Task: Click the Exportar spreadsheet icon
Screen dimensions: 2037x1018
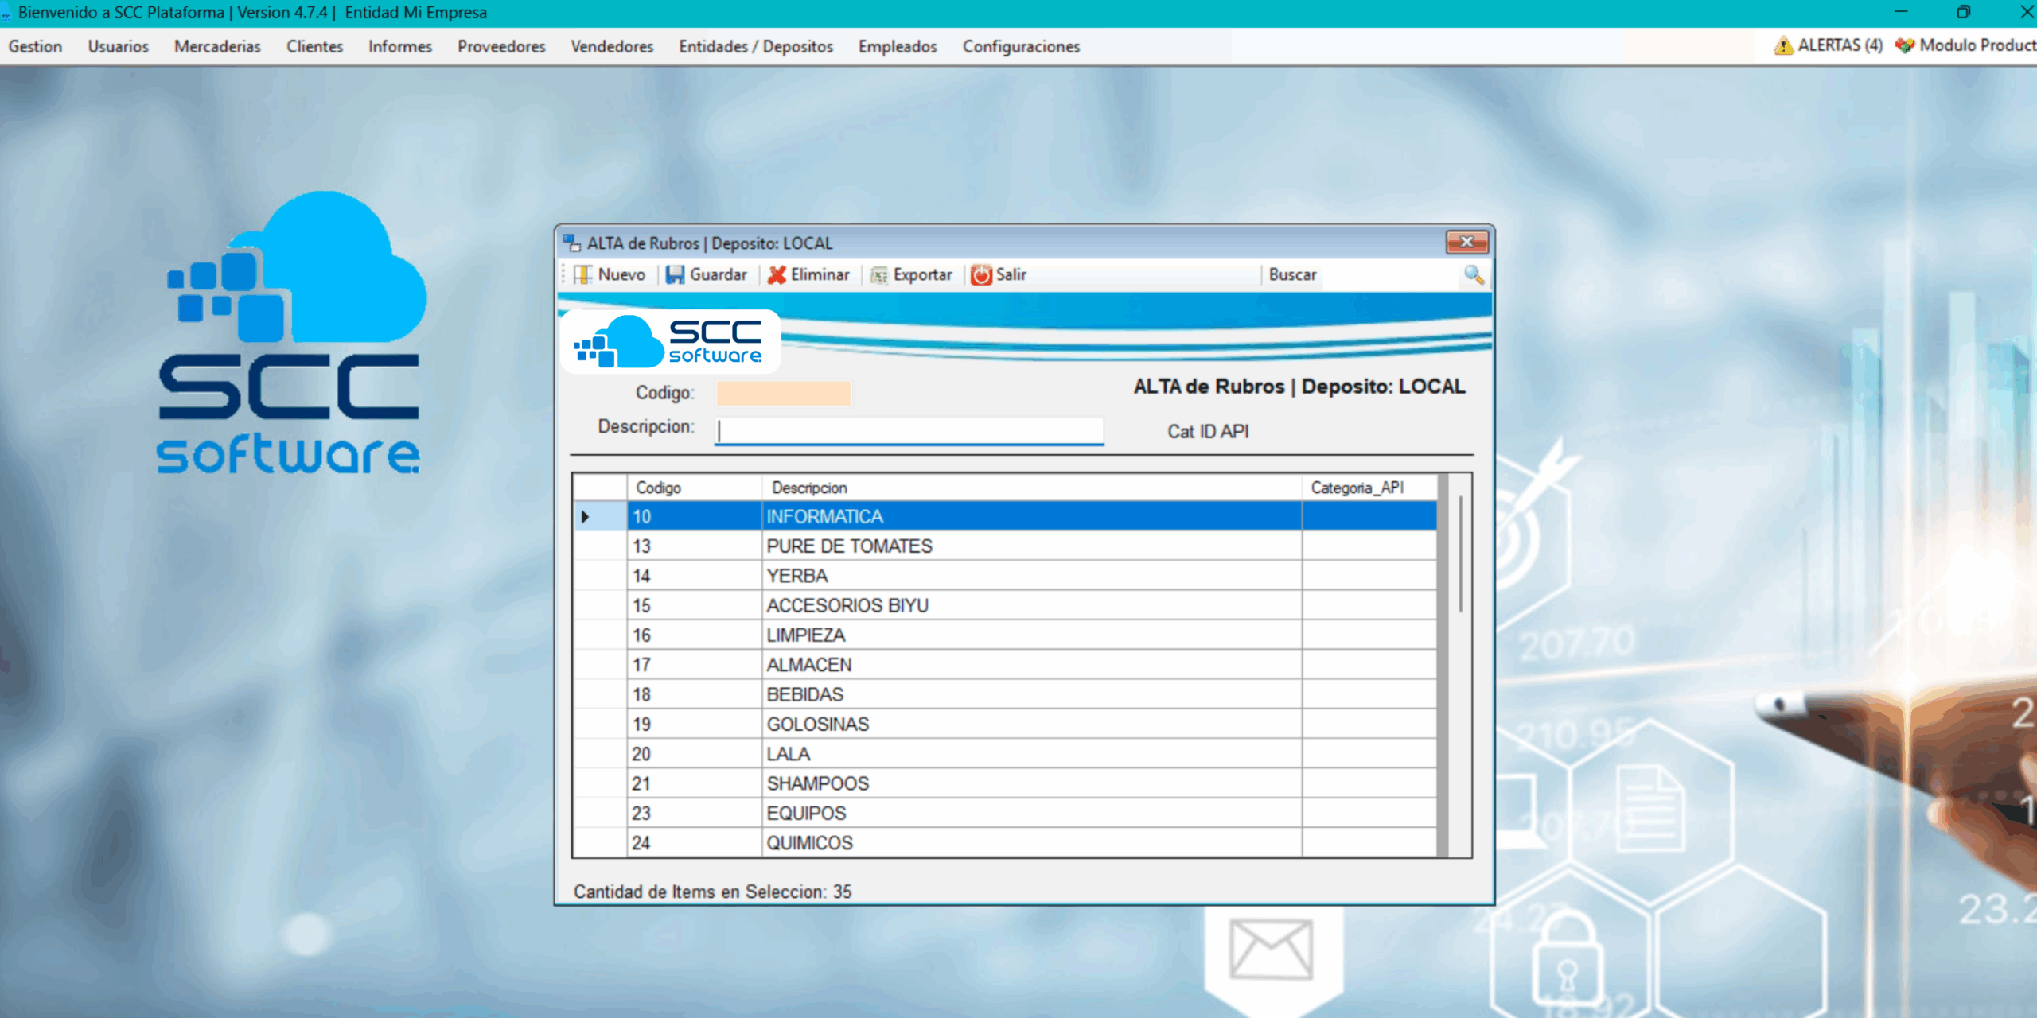Action: click(x=879, y=274)
